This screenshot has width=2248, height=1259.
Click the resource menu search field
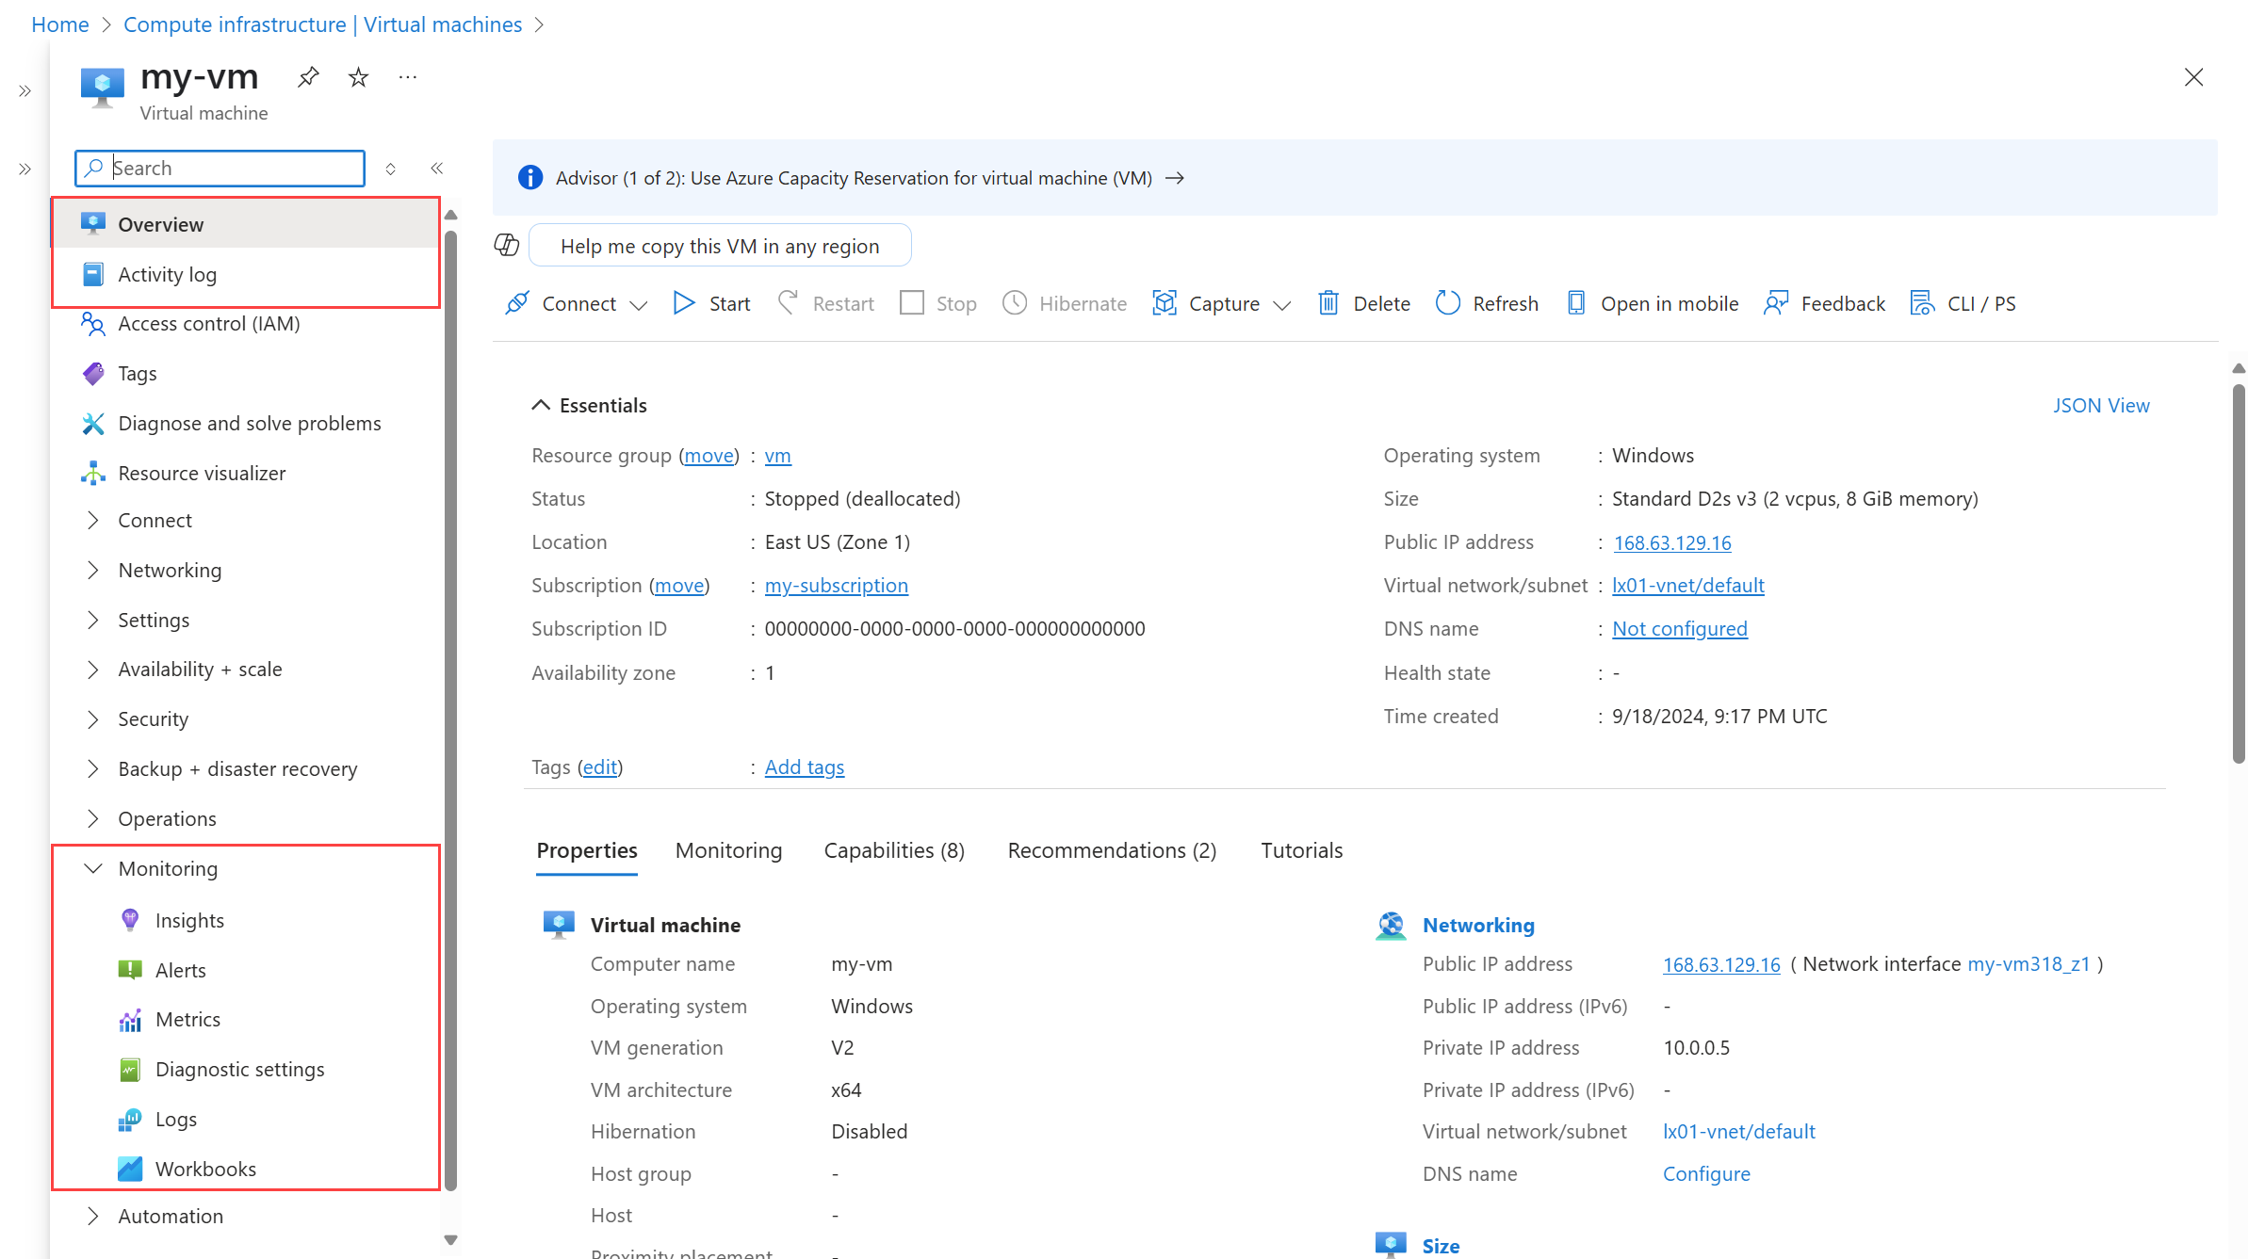[231, 169]
